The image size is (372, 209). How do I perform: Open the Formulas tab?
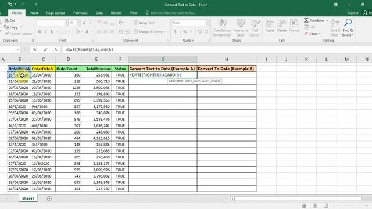coord(80,13)
